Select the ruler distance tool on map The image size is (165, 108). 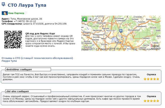point(96,19)
